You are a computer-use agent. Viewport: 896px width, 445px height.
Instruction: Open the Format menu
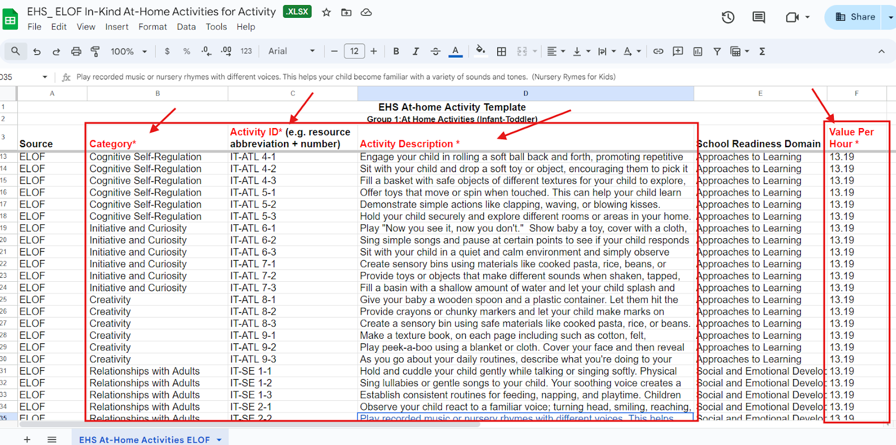coord(152,27)
